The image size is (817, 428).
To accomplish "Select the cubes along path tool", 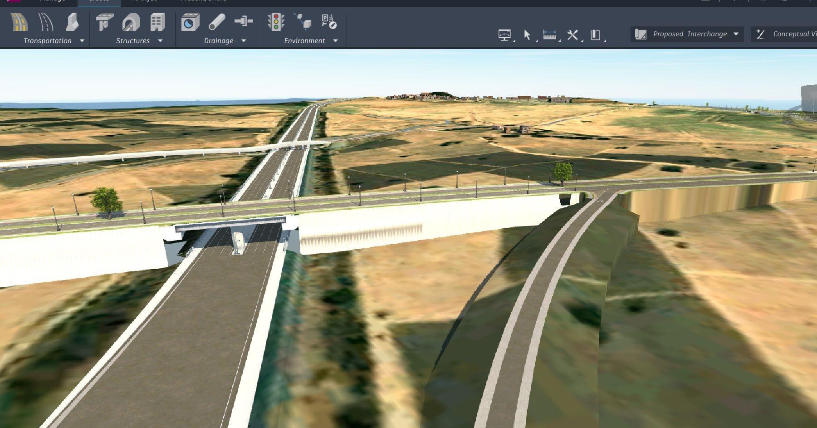I will (x=303, y=21).
